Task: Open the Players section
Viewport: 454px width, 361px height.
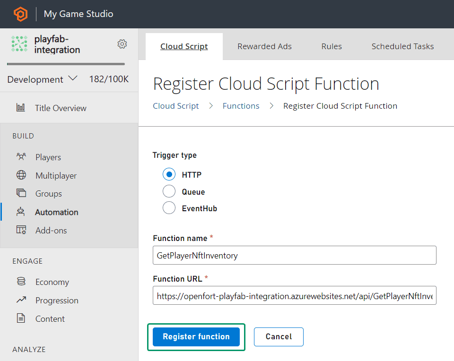Action: (47, 156)
